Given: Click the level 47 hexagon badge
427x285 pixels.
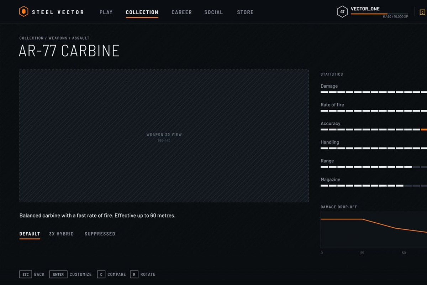Looking at the screenshot, I should coord(342,12).
